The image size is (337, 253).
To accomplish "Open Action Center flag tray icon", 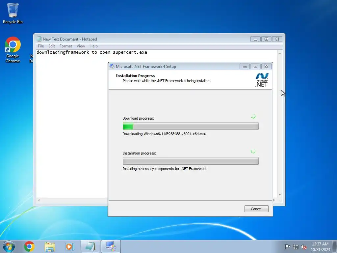I will pyautogui.click(x=288, y=246).
